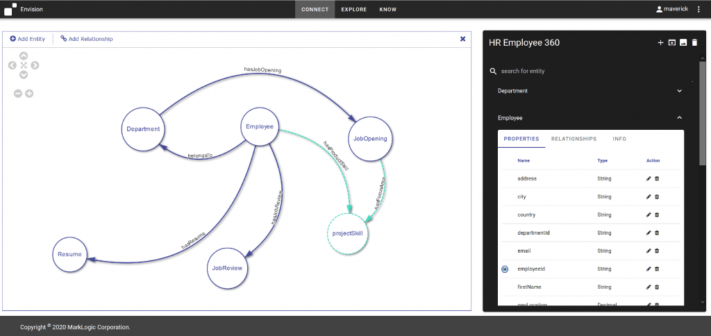
Task: Click the plus icon in HR Employee 360 header
Action: pos(660,43)
